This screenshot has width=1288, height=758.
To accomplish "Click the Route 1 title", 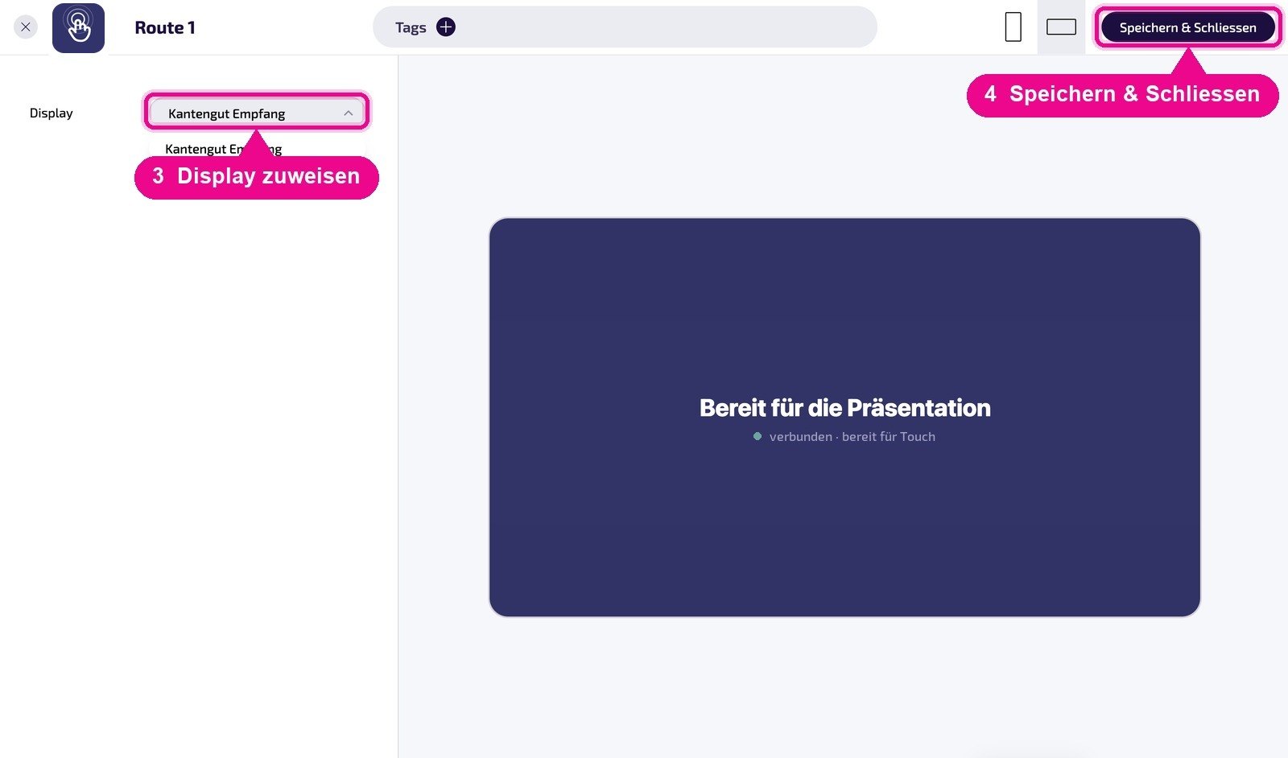I will pos(165,27).
